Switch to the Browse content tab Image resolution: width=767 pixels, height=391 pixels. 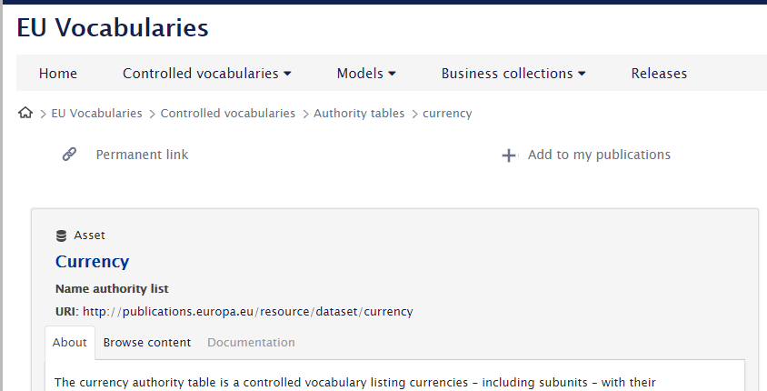tap(147, 343)
